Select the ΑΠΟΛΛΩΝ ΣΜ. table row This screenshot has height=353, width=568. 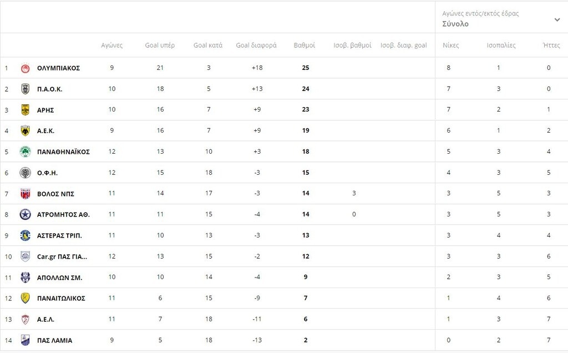click(x=284, y=278)
